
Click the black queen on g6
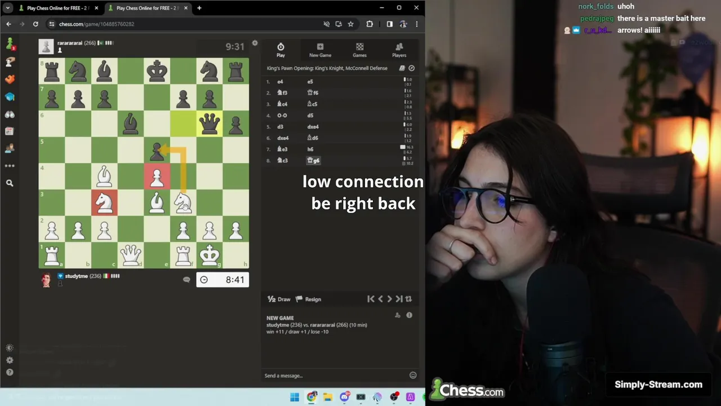(x=210, y=123)
